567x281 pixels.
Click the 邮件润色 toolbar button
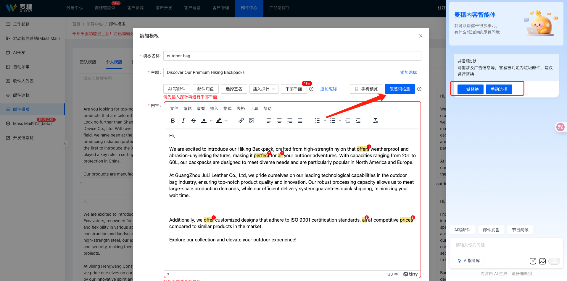pyautogui.click(x=205, y=89)
